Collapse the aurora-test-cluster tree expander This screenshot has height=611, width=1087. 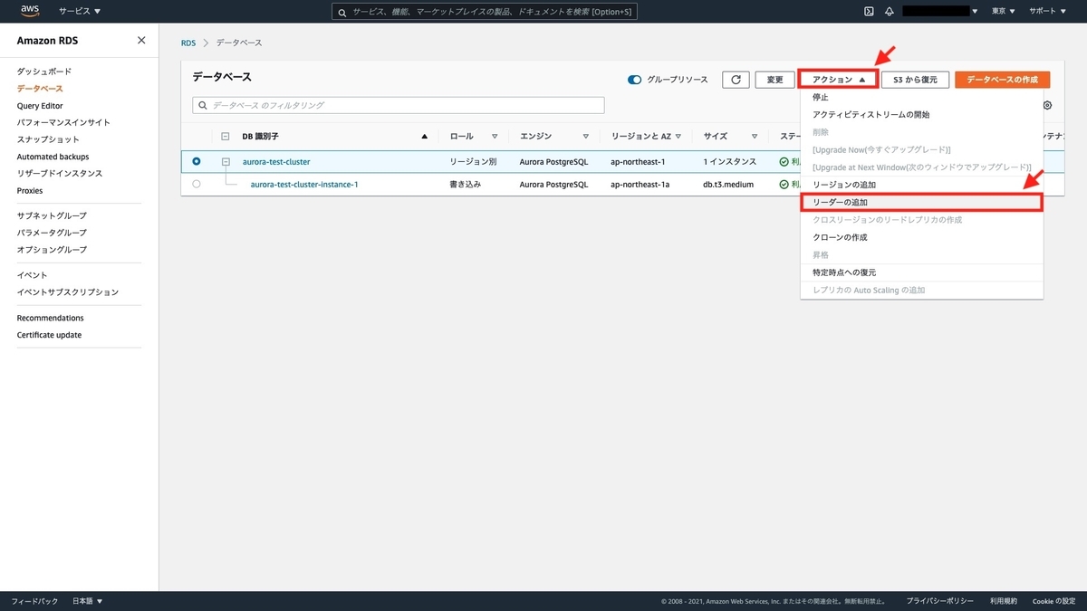tap(226, 161)
